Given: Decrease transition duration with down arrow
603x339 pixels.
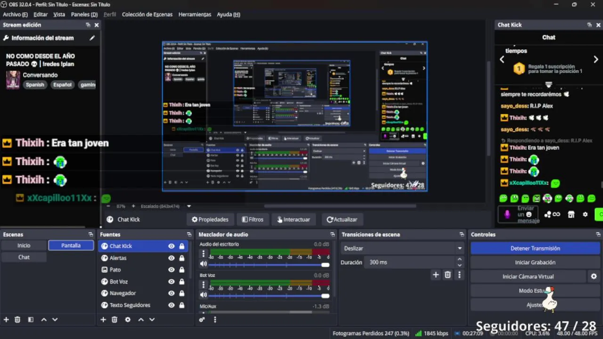Looking at the screenshot, I should tap(459, 265).
